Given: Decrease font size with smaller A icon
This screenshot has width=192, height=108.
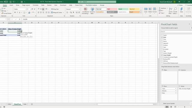Looking at the screenshot, I should [x=35, y=9].
